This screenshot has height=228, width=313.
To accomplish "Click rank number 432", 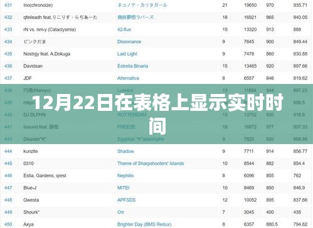I will click(x=8, y=18).
